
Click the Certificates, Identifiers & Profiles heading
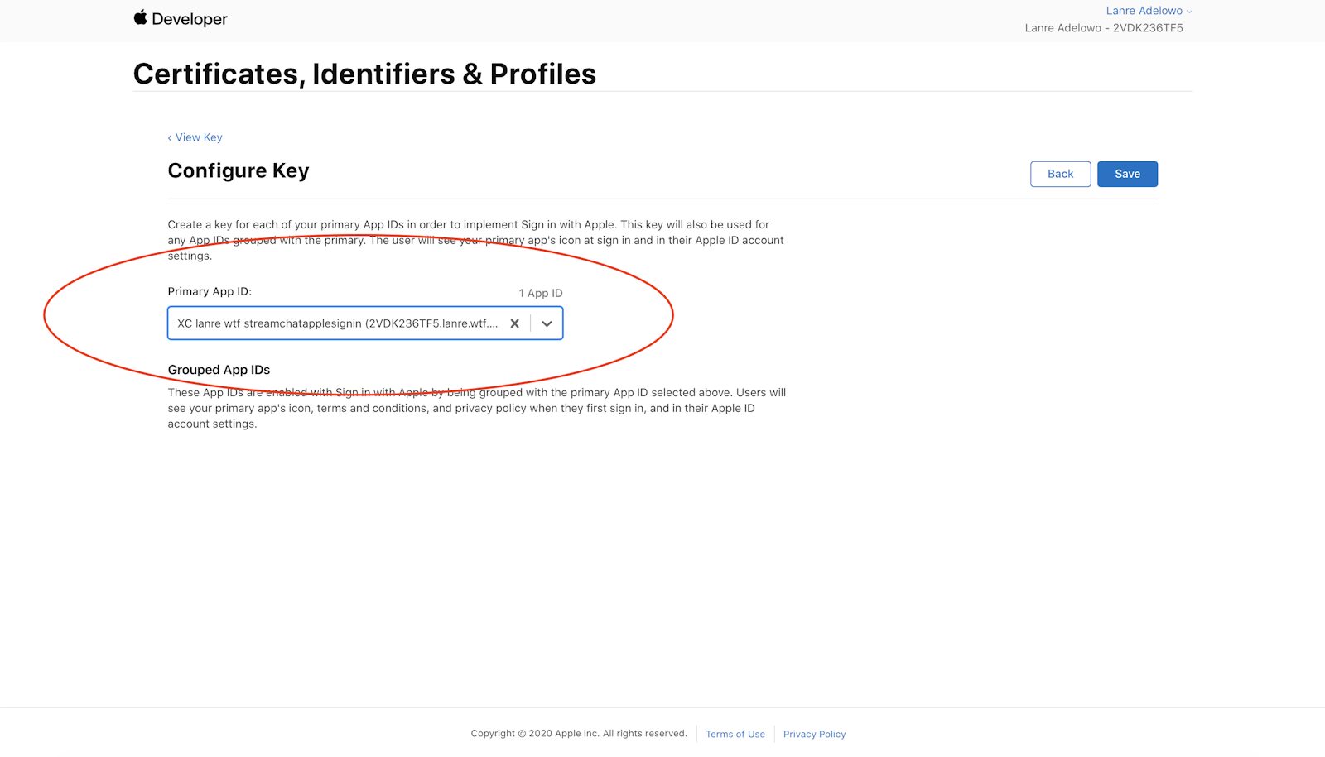[x=364, y=74]
